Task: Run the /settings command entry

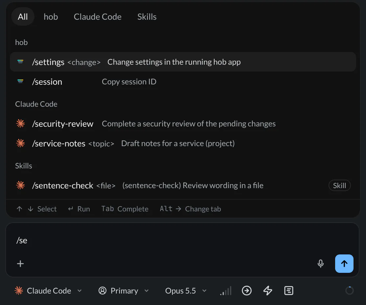Action: point(183,62)
